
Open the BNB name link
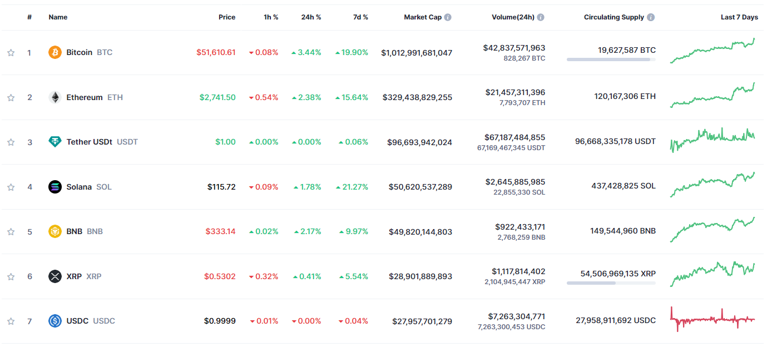point(75,231)
